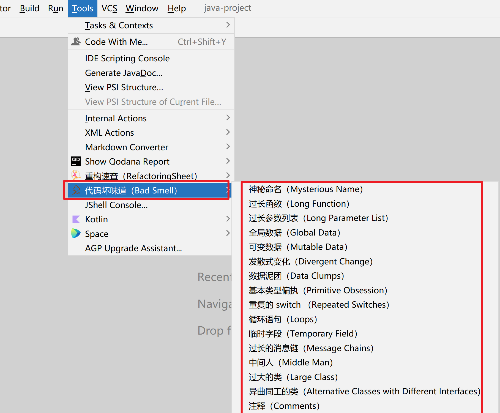Select 代码坏味道 (Bad Smell) entry
The height and width of the screenshot is (413, 500).
pos(150,190)
